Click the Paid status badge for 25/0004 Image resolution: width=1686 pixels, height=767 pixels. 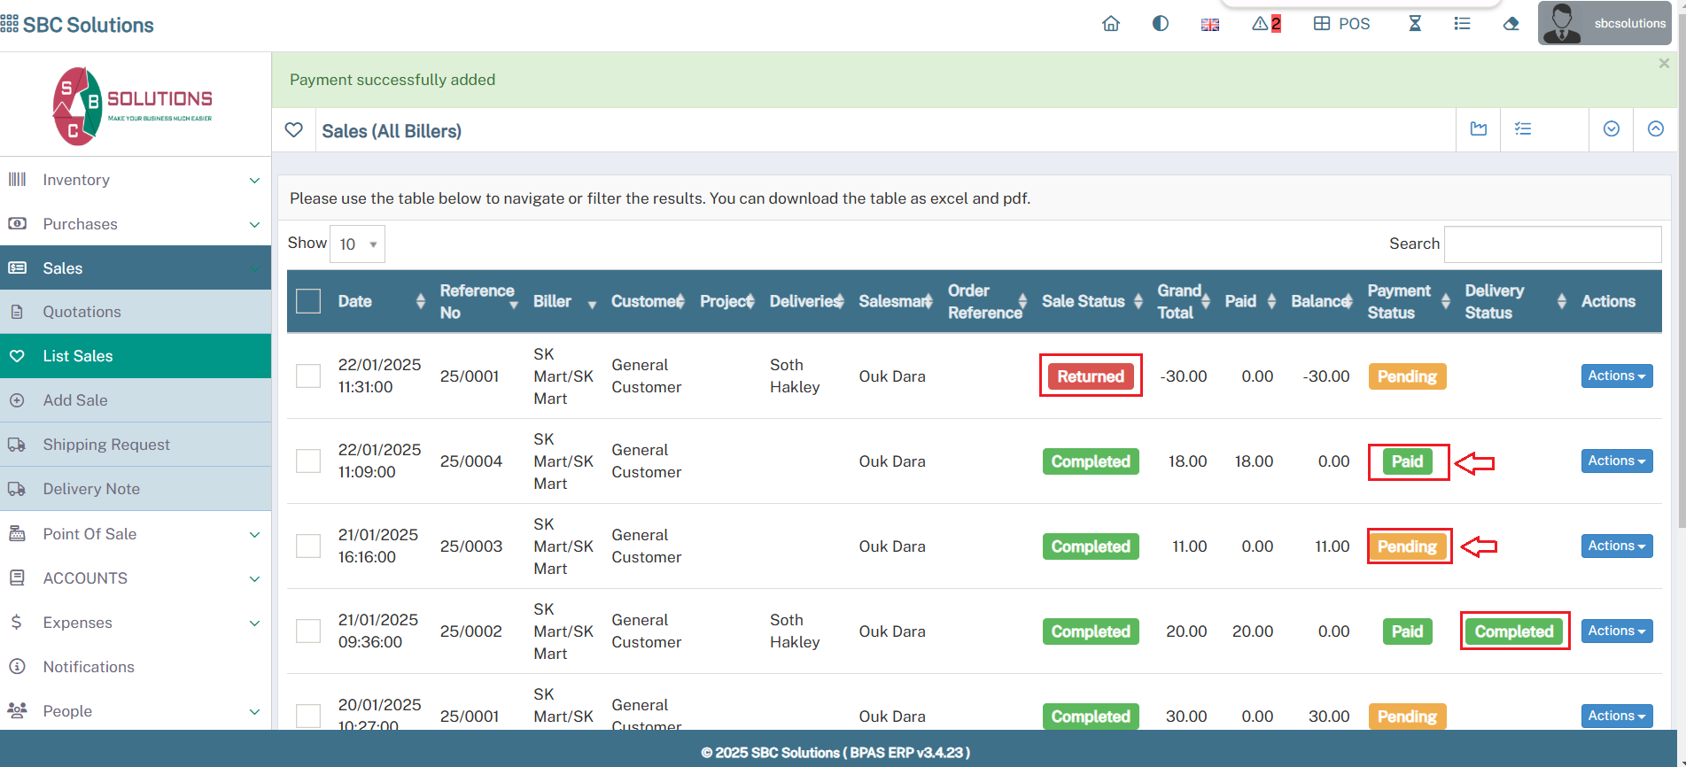tap(1406, 461)
